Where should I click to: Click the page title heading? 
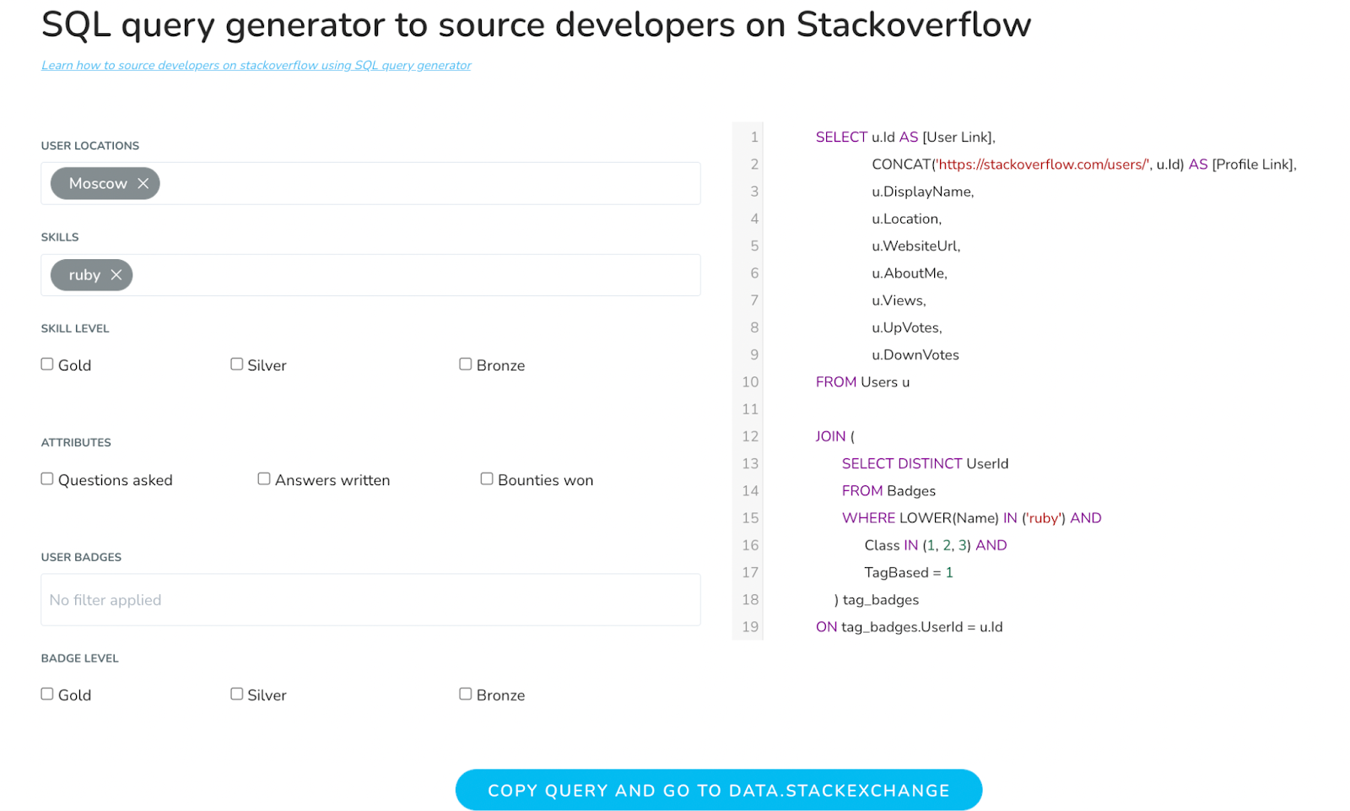(x=536, y=24)
